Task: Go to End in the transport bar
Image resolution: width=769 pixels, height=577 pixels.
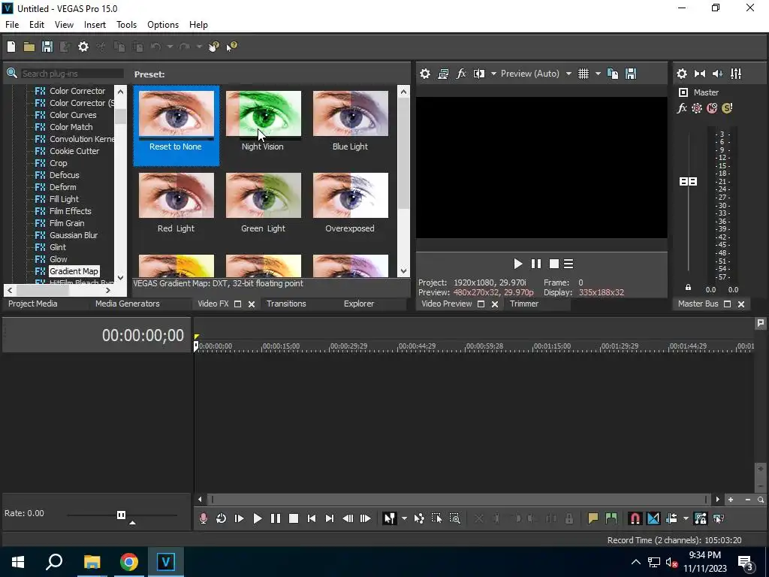Action: pos(330,518)
